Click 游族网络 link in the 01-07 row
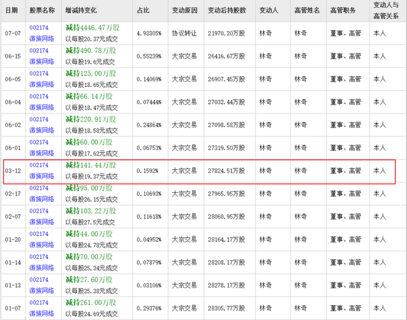This screenshot has width=407, height=320. 41,313
